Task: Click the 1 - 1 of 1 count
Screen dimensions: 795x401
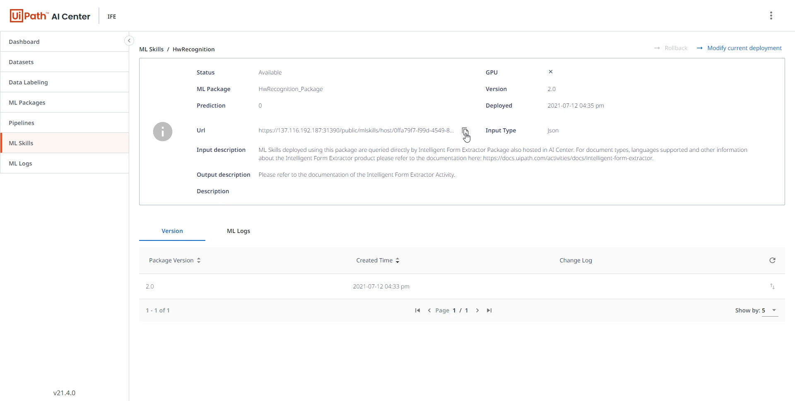Action: click(x=158, y=310)
